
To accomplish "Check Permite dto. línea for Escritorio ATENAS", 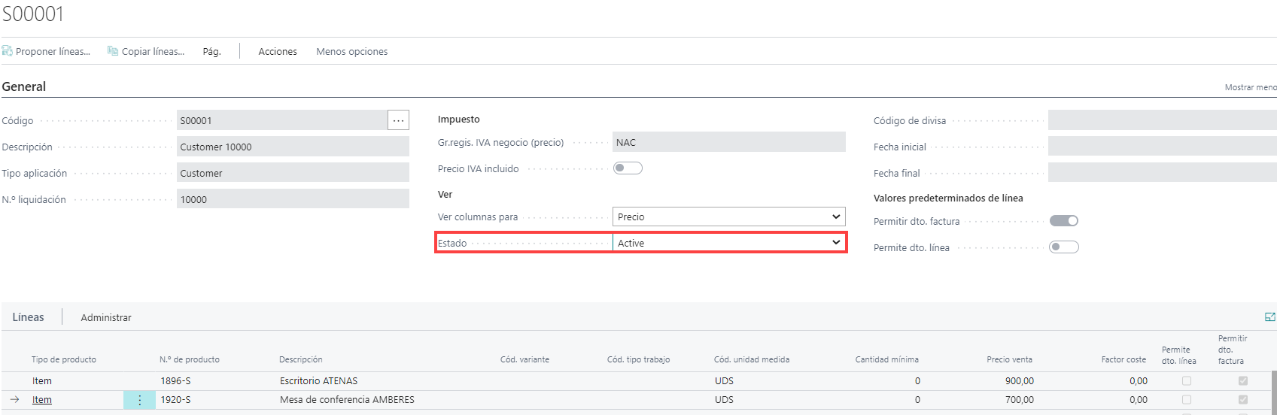I will (1186, 381).
